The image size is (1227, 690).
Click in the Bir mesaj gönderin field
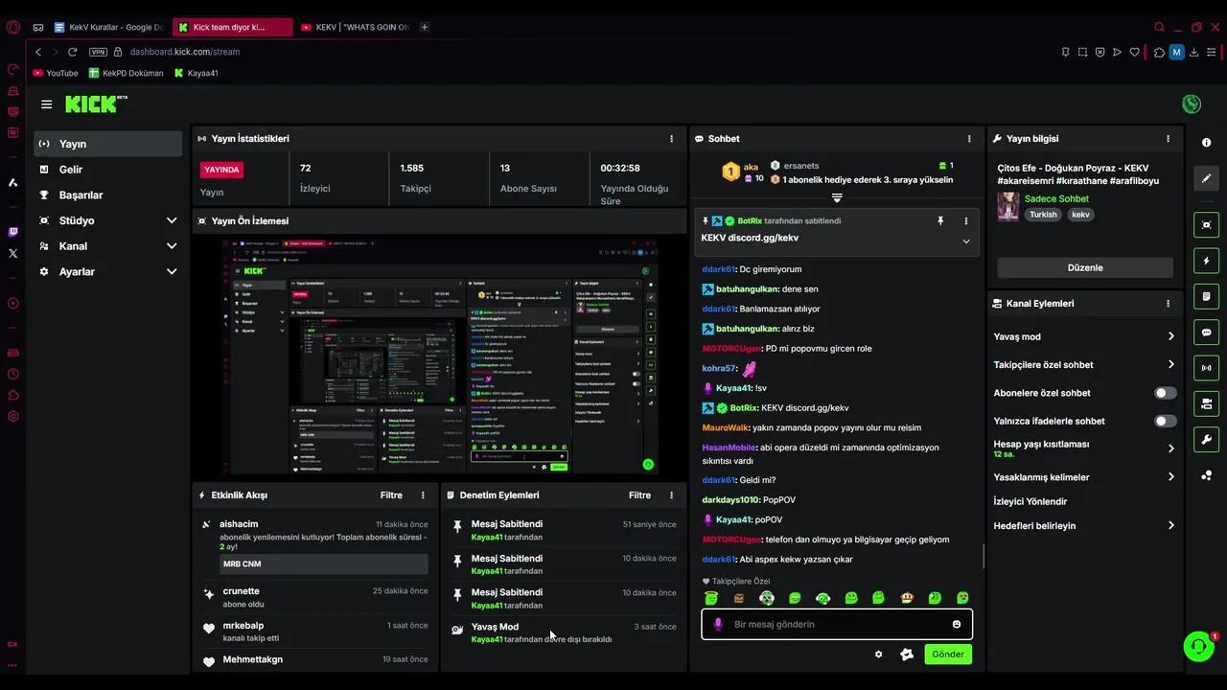837,624
